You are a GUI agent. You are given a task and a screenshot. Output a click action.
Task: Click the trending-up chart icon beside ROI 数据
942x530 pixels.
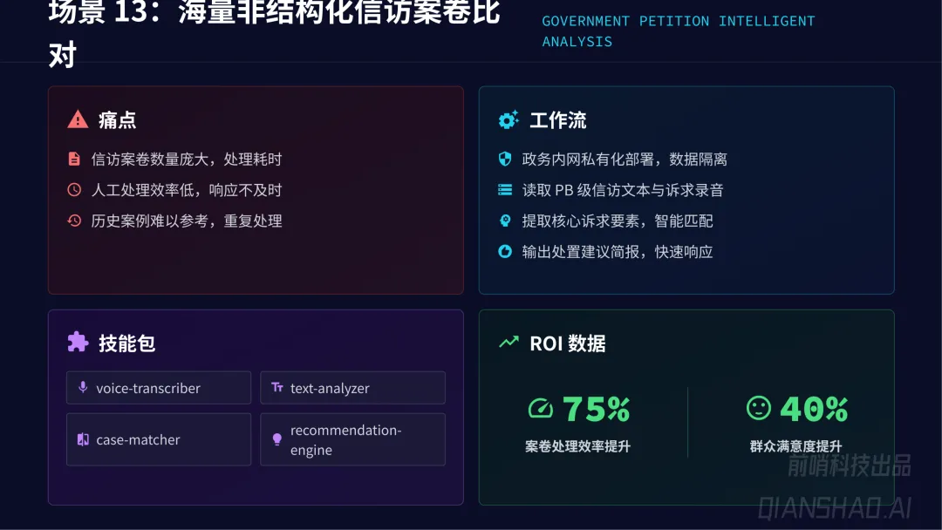point(509,343)
